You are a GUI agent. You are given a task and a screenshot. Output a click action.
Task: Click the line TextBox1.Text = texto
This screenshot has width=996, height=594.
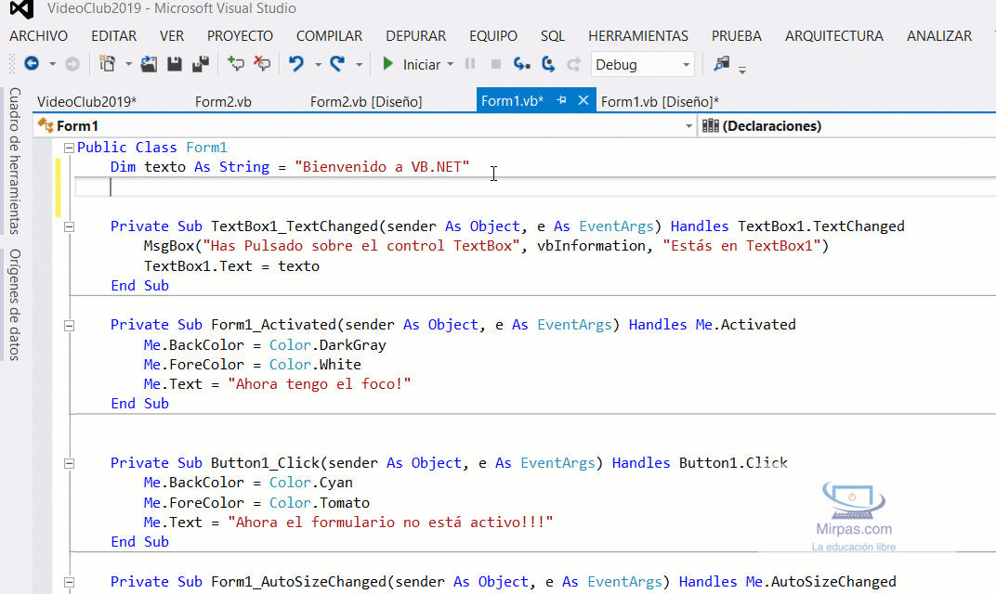coord(231,265)
